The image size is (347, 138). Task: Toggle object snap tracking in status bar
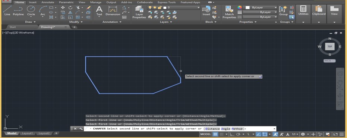pyautogui.click(x=258, y=134)
